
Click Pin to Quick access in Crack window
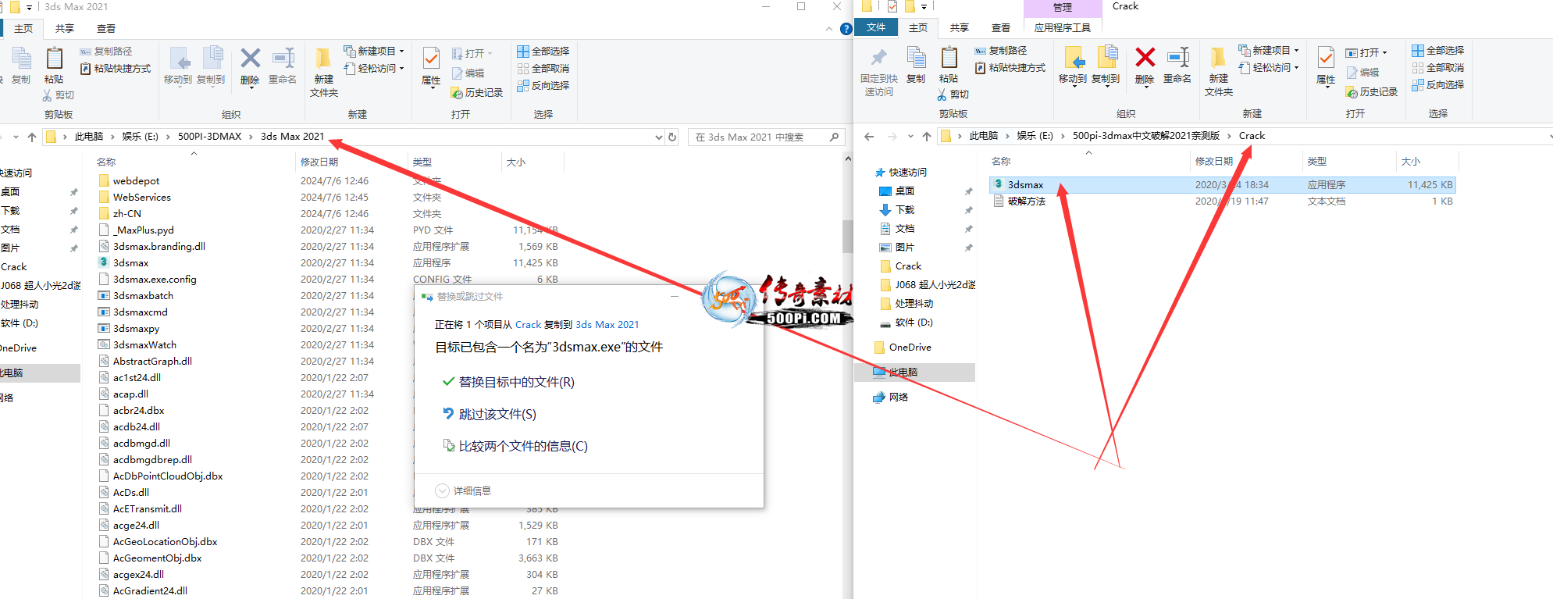tap(878, 71)
